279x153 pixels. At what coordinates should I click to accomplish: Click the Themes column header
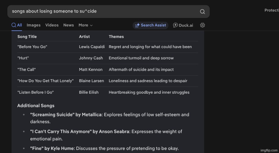pyautogui.click(x=116, y=37)
